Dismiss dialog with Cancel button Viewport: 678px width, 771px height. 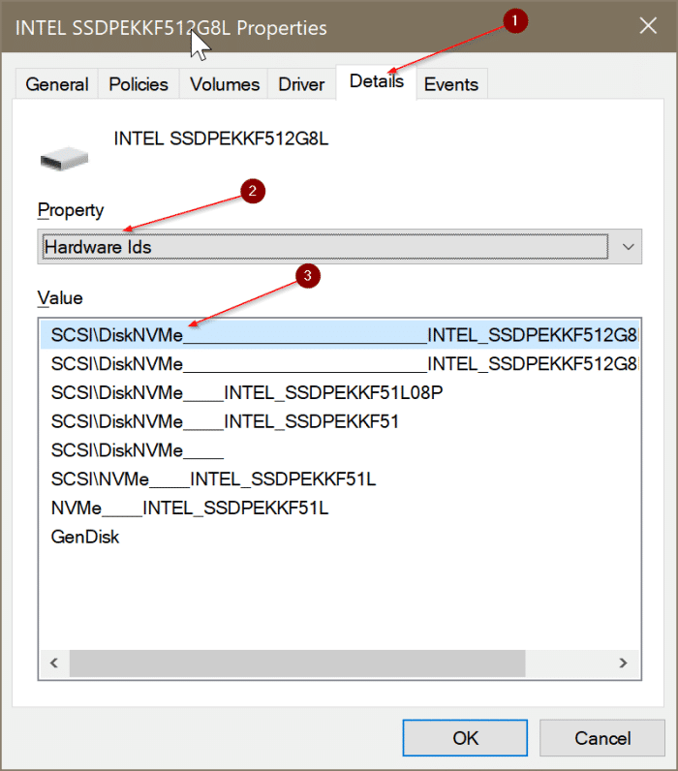click(602, 738)
